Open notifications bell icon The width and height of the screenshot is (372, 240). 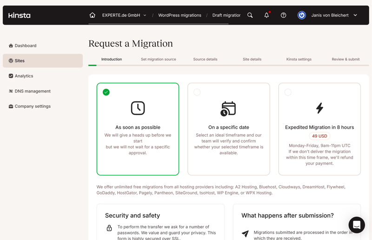pos(266,15)
